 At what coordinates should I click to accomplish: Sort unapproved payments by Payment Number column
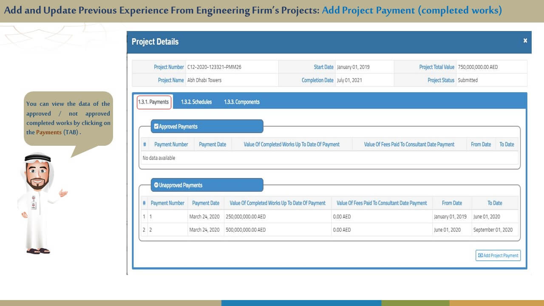(167, 203)
